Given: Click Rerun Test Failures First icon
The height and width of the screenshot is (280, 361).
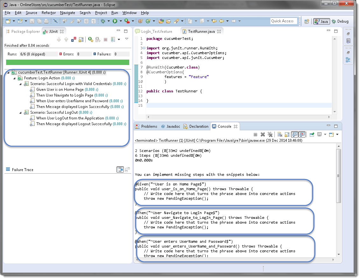Looking at the screenshot, I should point(98,39).
